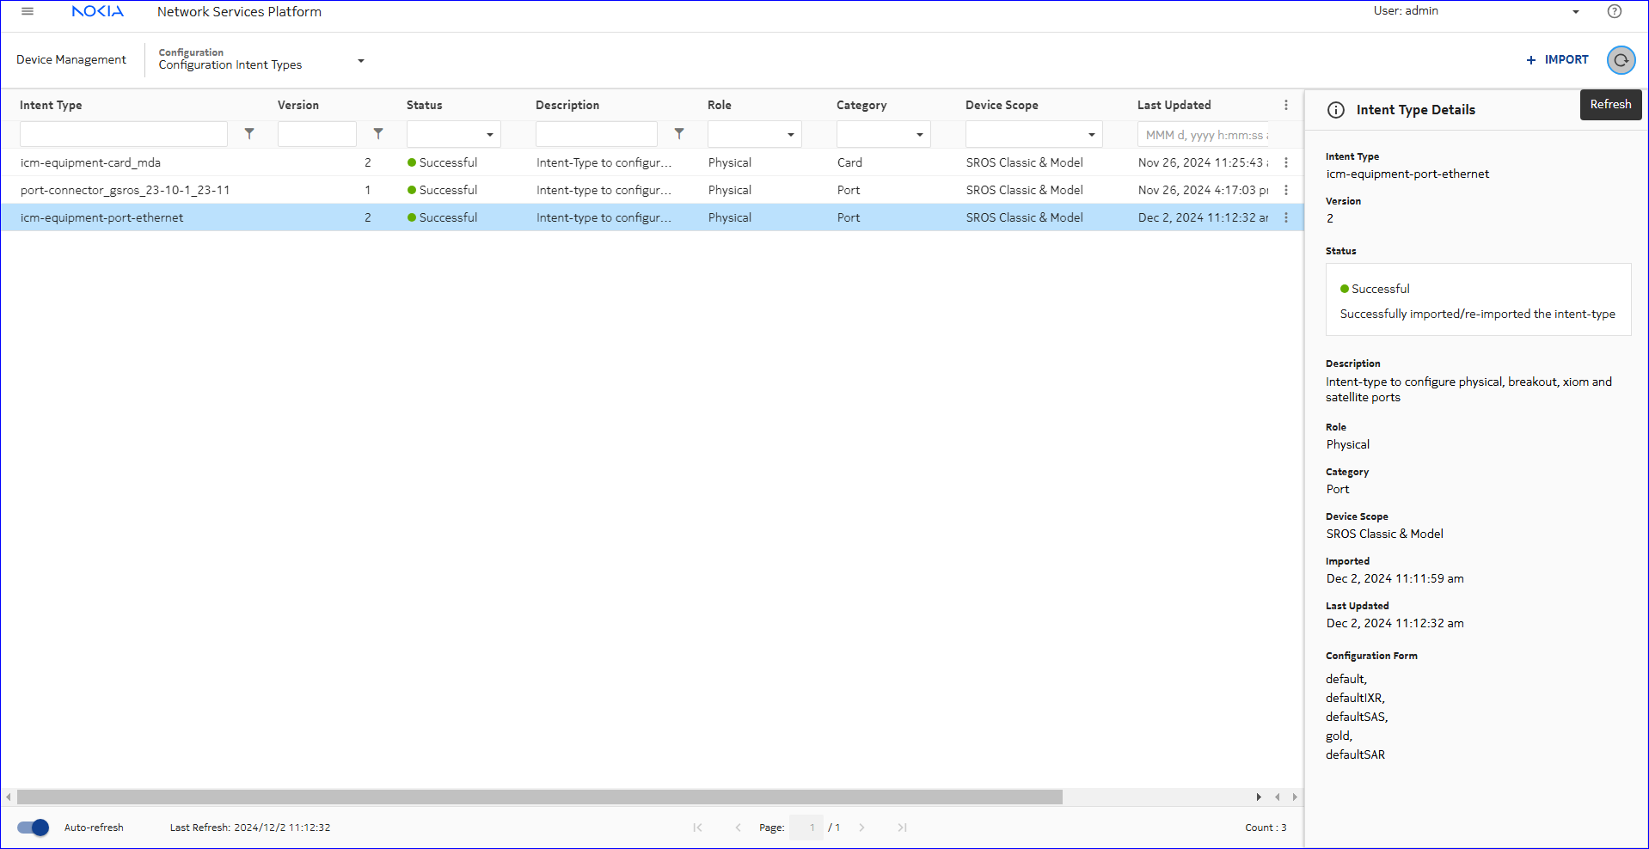Select the port-connector_gsros_23-10-1_23-11 row
This screenshot has height=849, width=1649.
click(125, 190)
